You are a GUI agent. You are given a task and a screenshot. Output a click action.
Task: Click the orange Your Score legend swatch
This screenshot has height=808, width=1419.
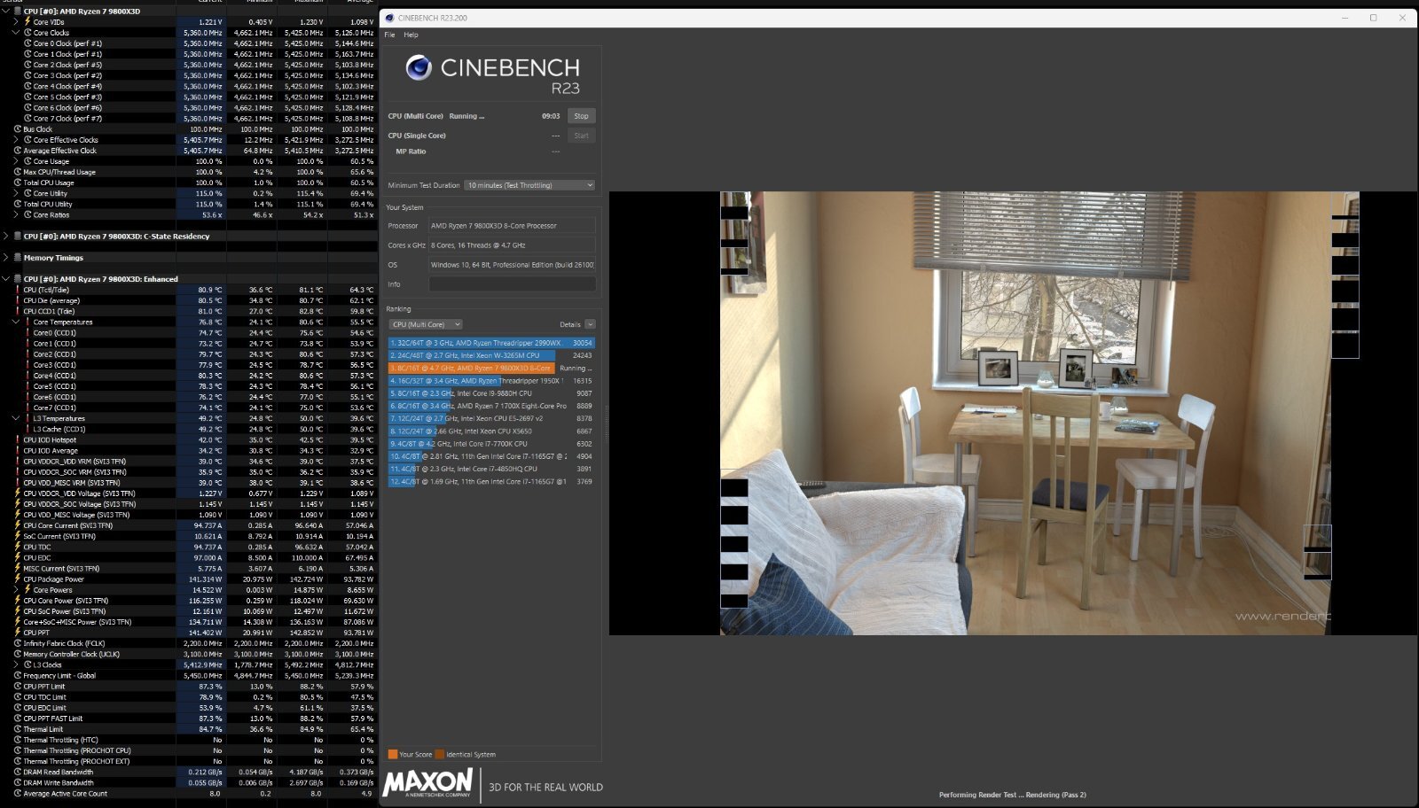(x=393, y=755)
